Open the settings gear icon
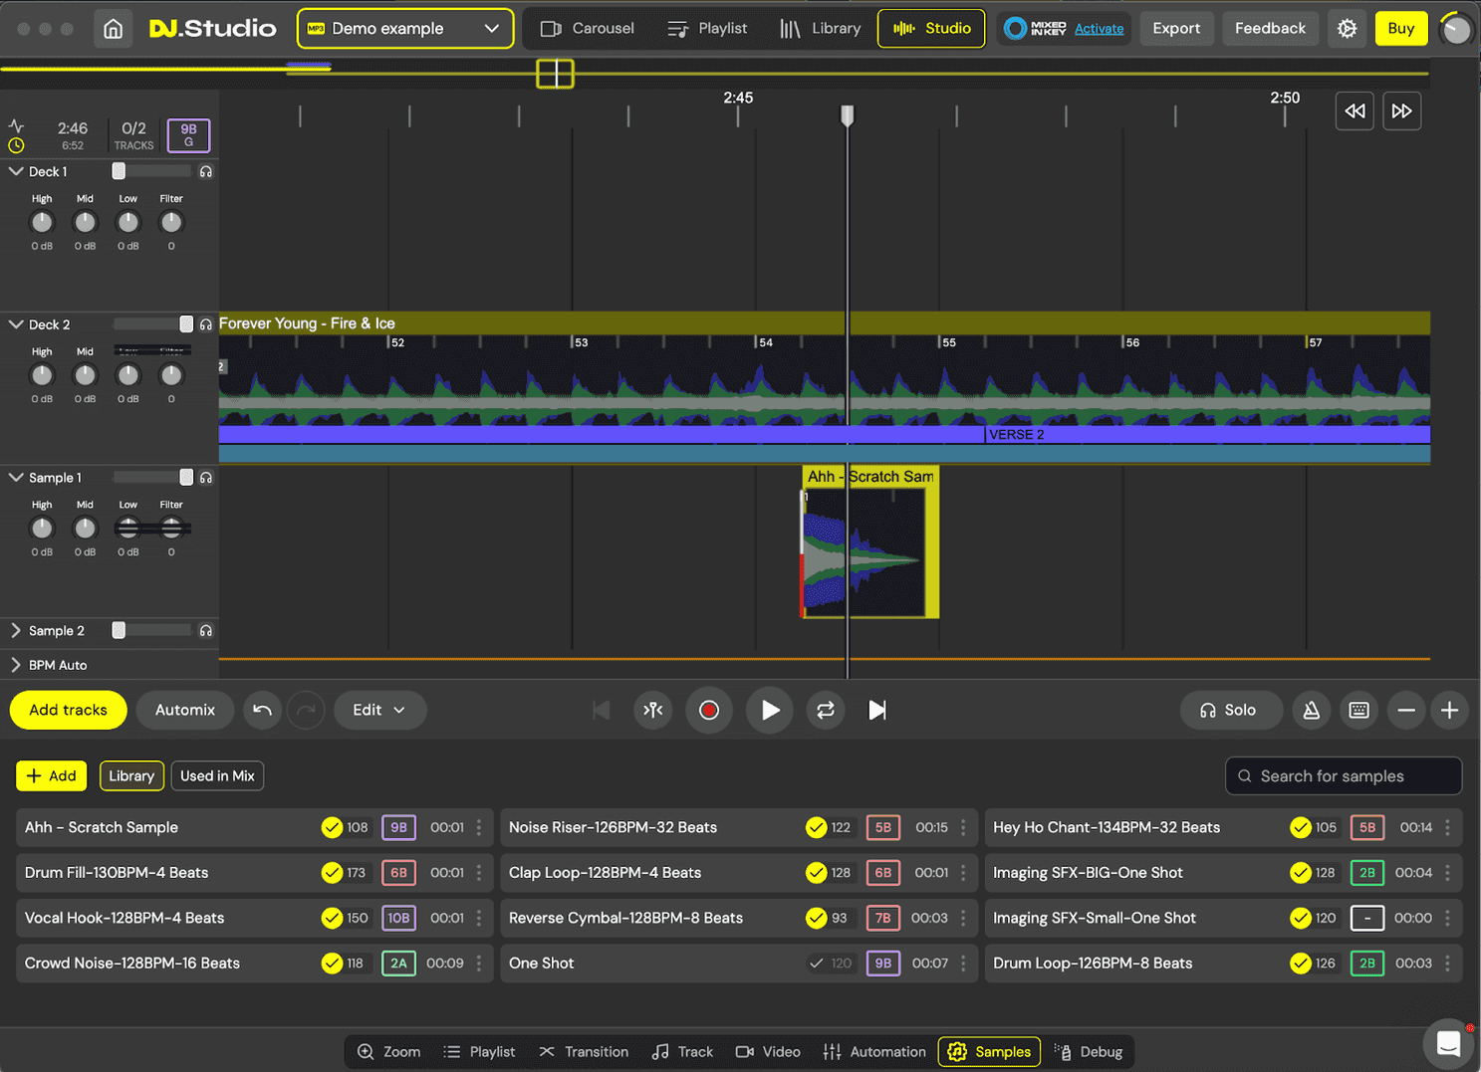Viewport: 1481px width, 1072px height. coord(1347,29)
